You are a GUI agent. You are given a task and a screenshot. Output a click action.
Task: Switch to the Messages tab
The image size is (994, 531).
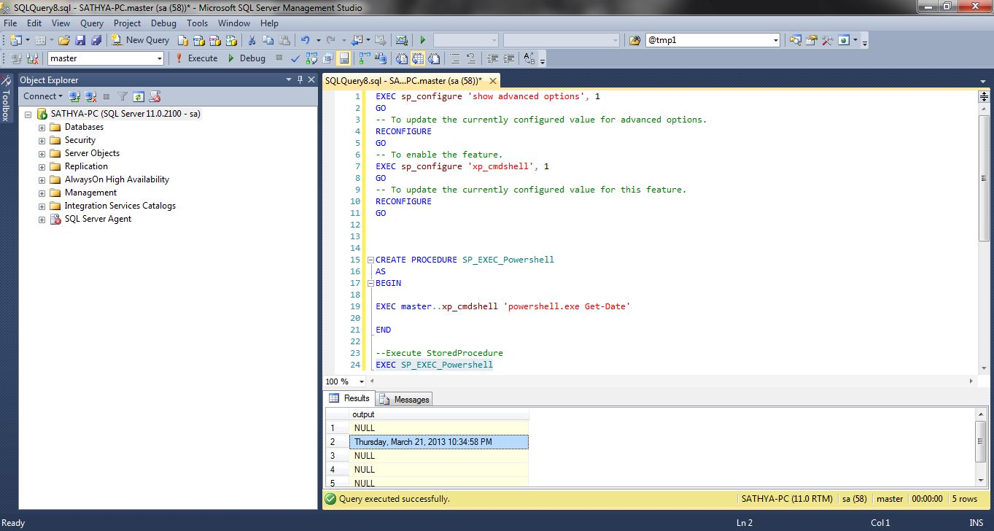(405, 399)
